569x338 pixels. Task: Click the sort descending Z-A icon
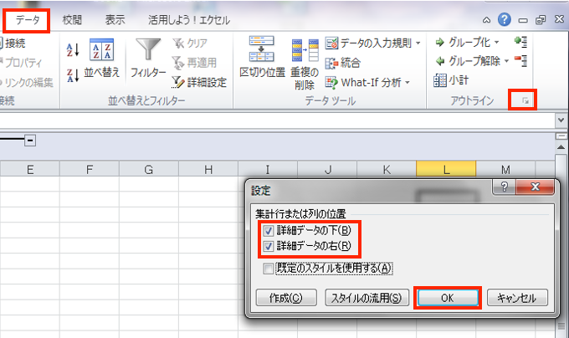[x=73, y=74]
